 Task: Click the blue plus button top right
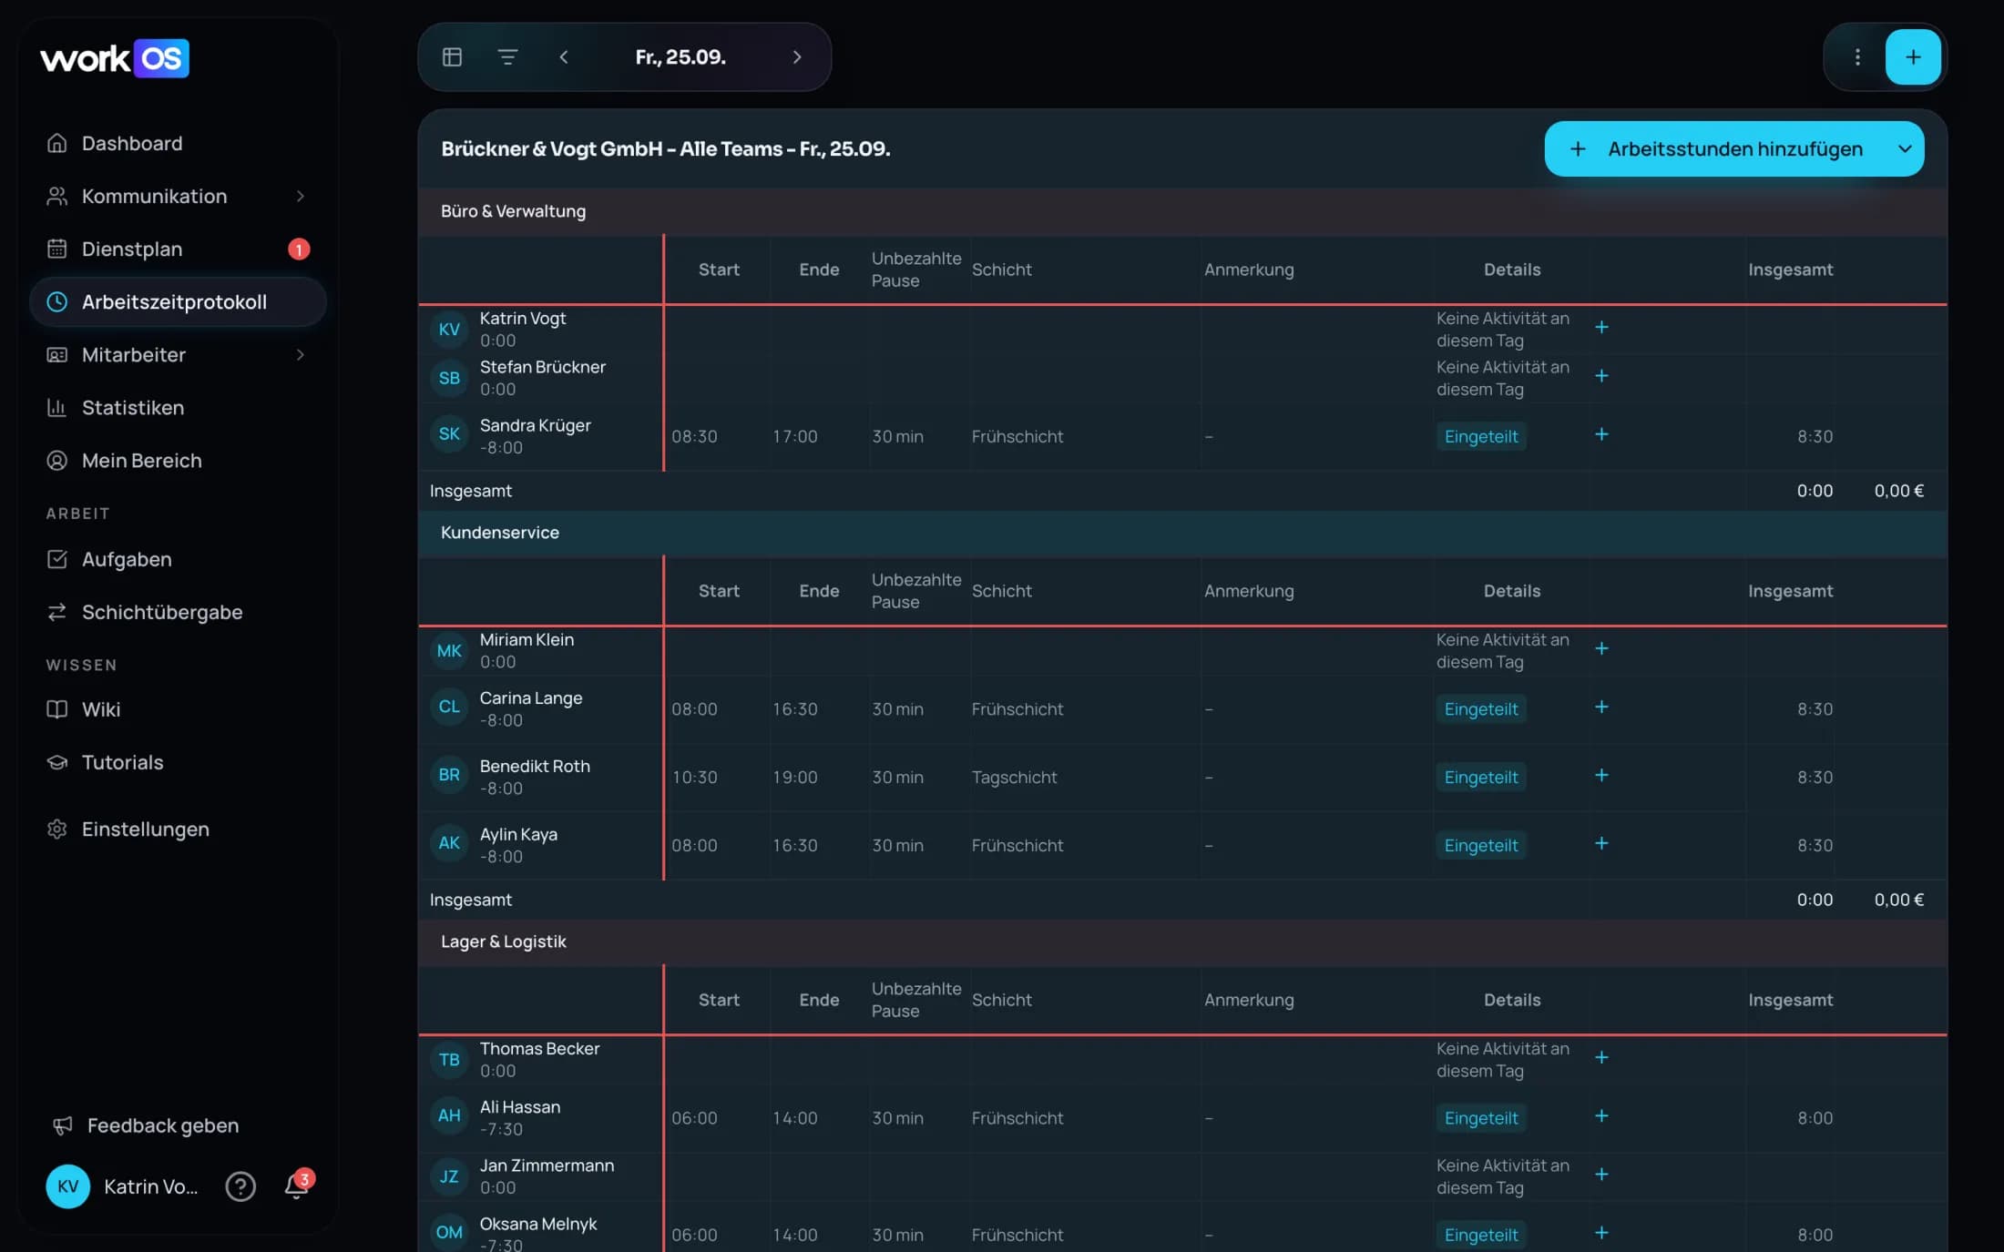(1913, 57)
